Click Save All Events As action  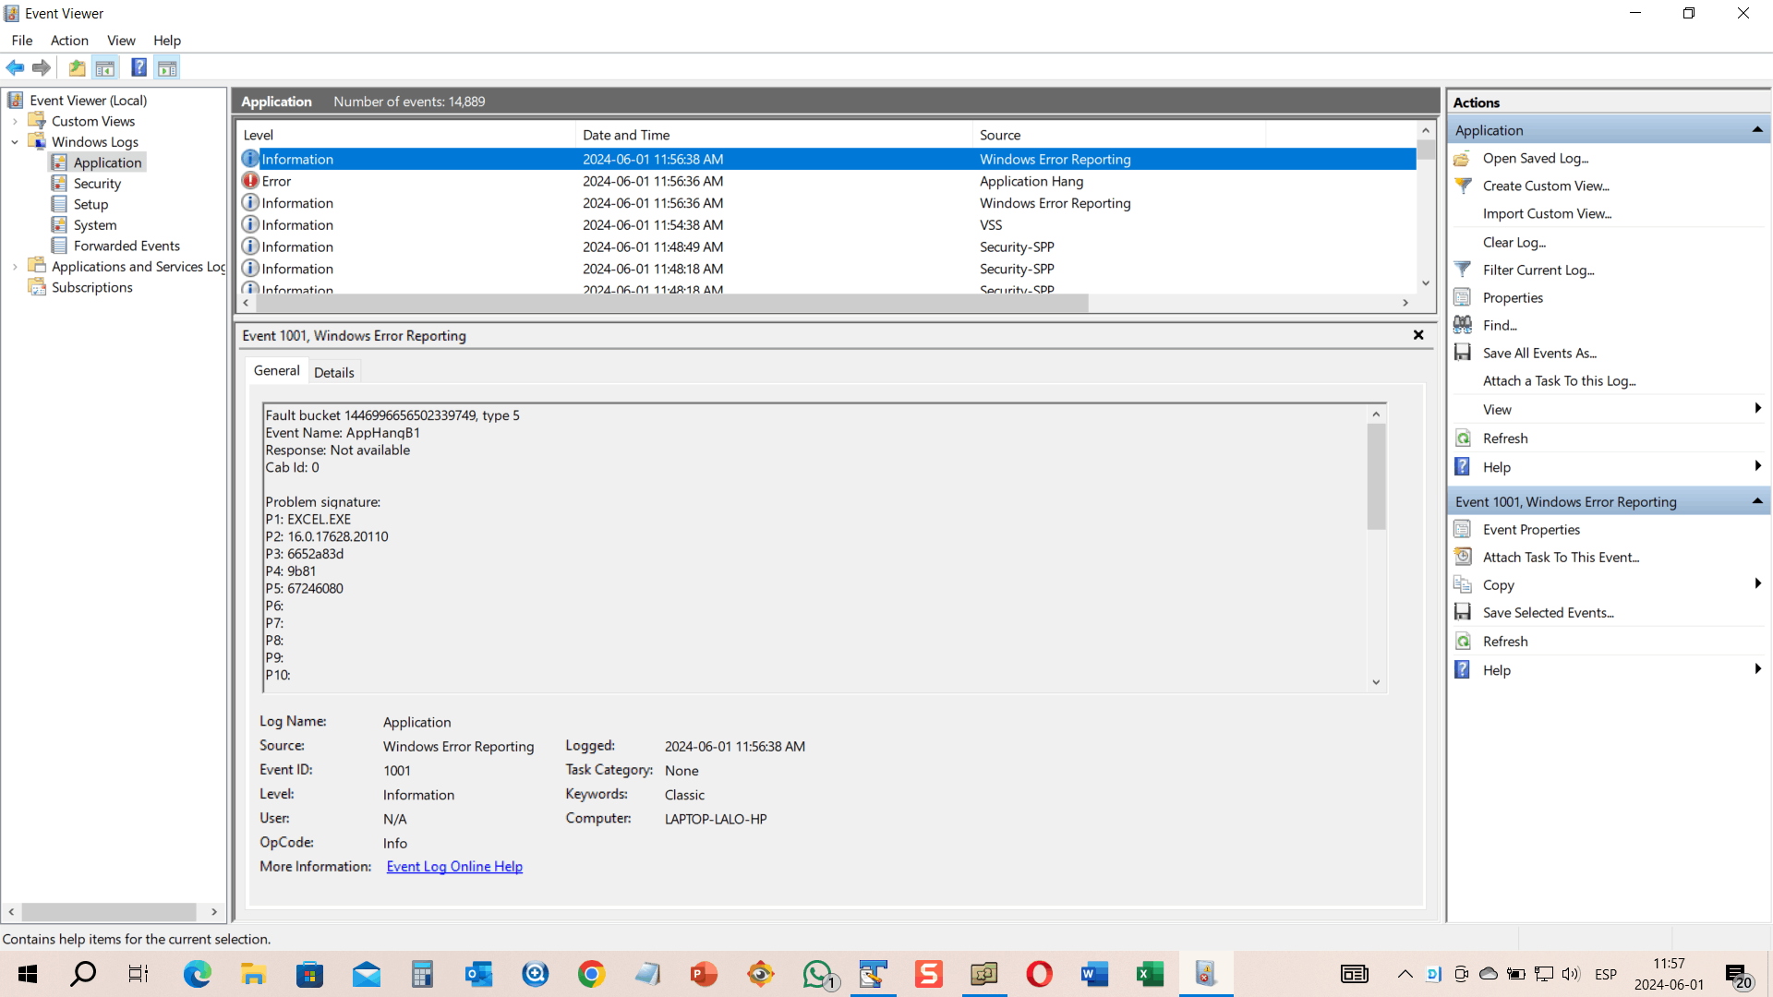click(x=1539, y=353)
